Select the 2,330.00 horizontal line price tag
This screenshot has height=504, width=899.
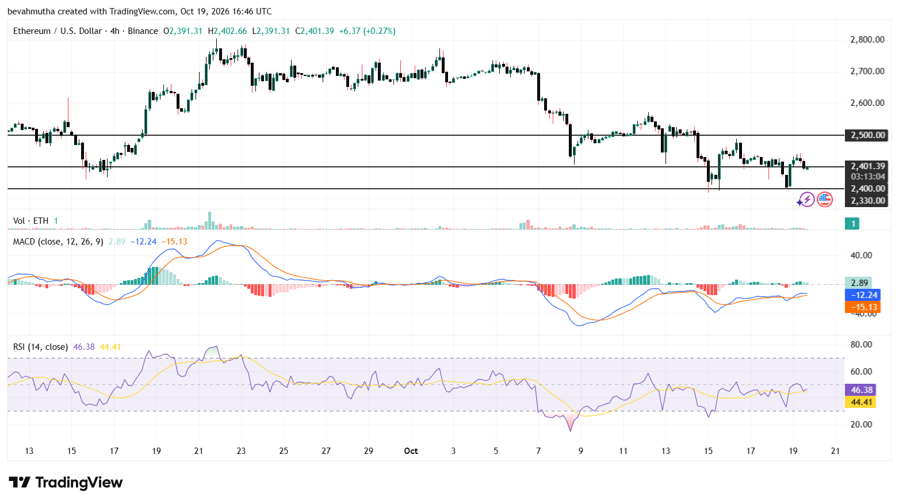(x=867, y=201)
